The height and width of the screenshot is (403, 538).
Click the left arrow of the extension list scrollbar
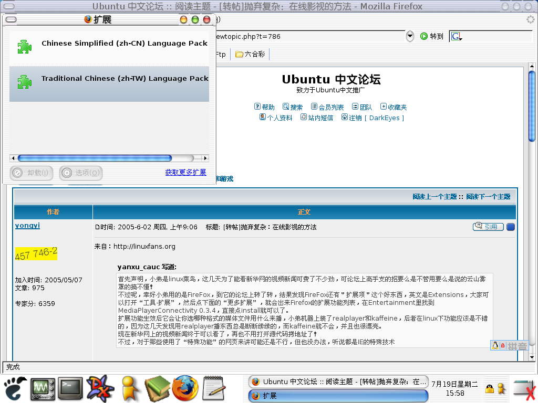(13, 158)
